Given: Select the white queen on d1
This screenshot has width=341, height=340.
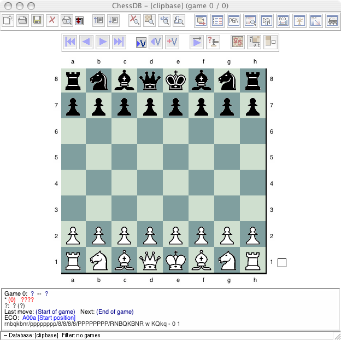Looking at the screenshot, I should coord(150,260).
